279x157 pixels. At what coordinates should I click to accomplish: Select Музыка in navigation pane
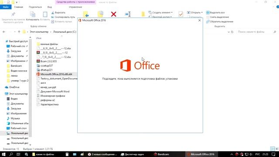coord(13,118)
